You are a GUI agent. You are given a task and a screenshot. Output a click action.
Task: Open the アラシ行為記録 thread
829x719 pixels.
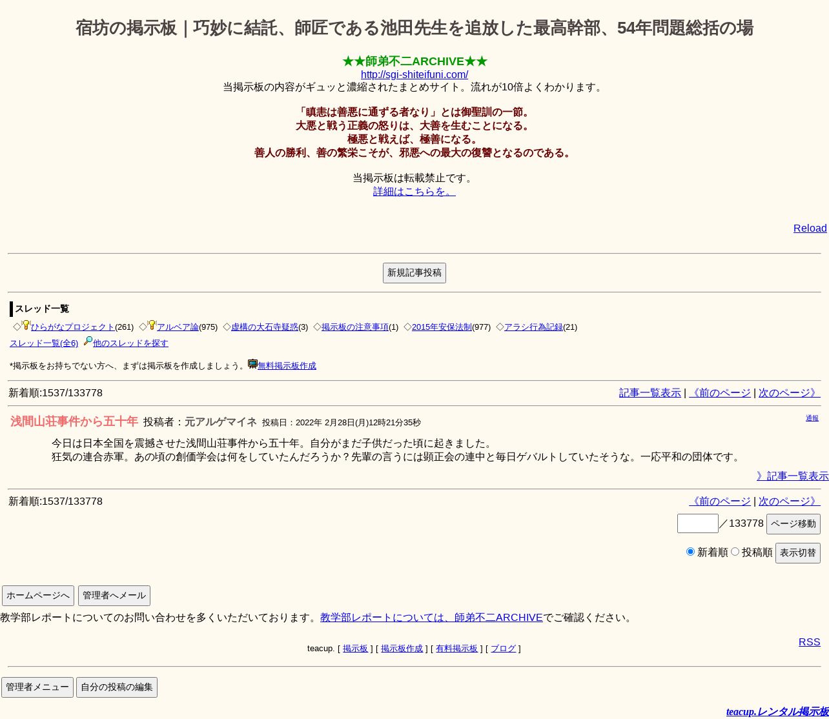click(x=533, y=327)
